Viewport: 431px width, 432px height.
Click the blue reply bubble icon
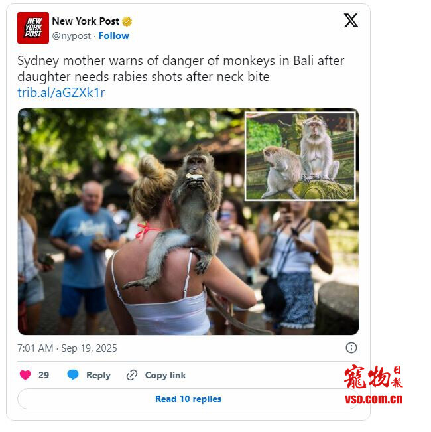point(73,375)
